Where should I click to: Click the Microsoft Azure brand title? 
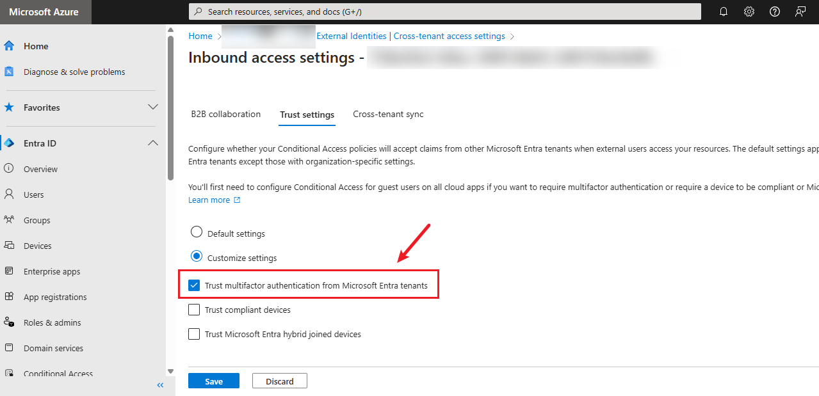point(44,12)
